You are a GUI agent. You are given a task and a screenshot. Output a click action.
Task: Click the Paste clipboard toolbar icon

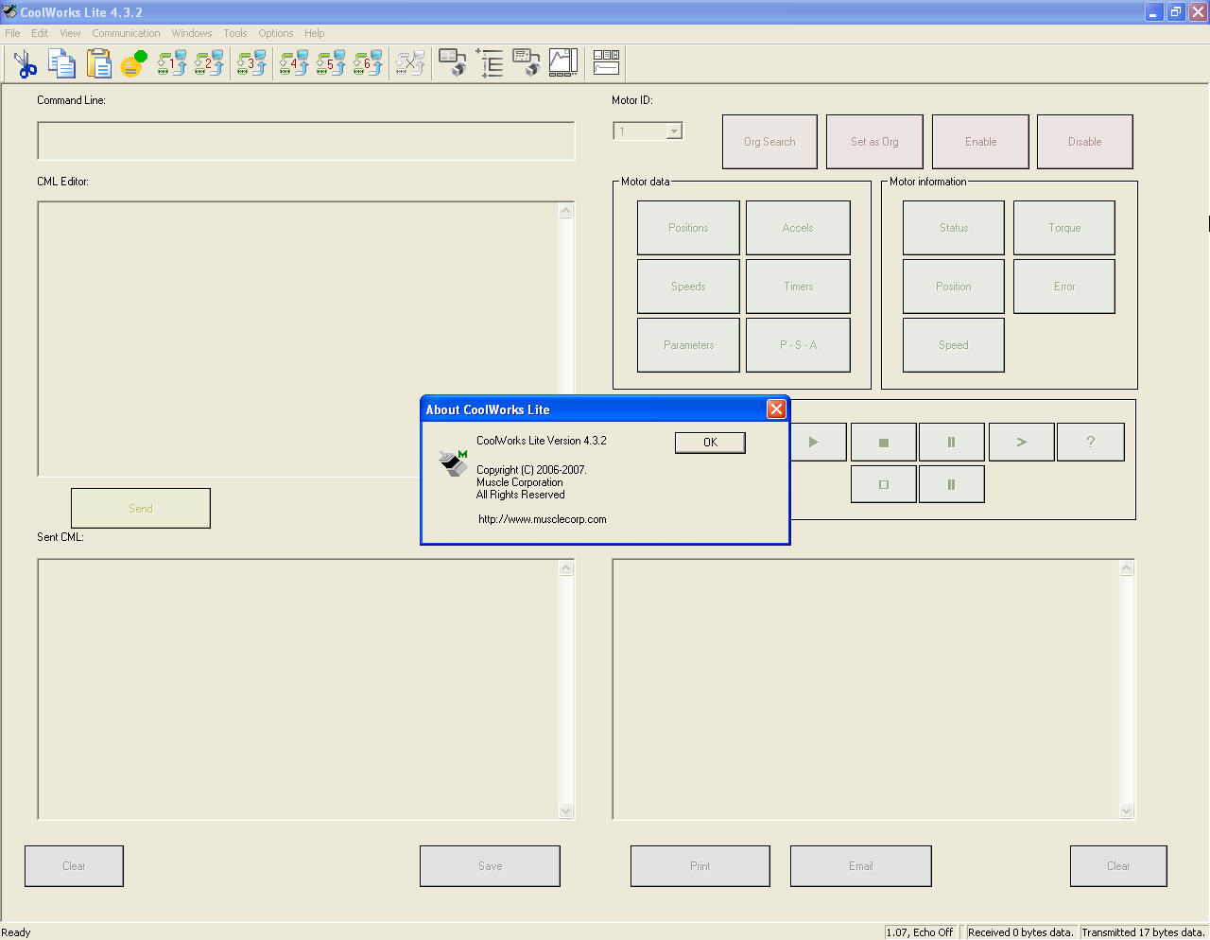(x=99, y=63)
